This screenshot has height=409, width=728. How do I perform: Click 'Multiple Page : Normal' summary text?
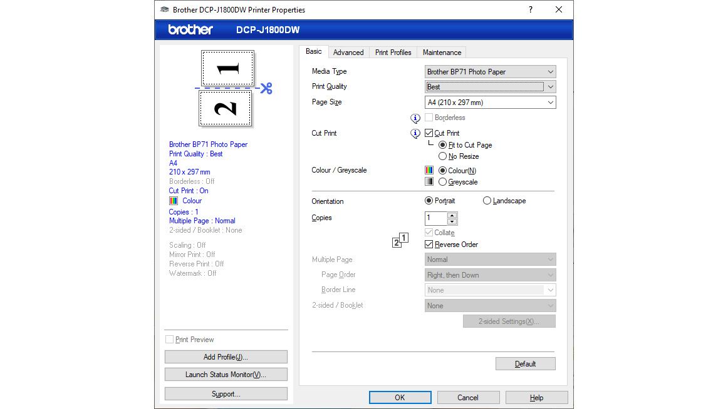click(202, 221)
